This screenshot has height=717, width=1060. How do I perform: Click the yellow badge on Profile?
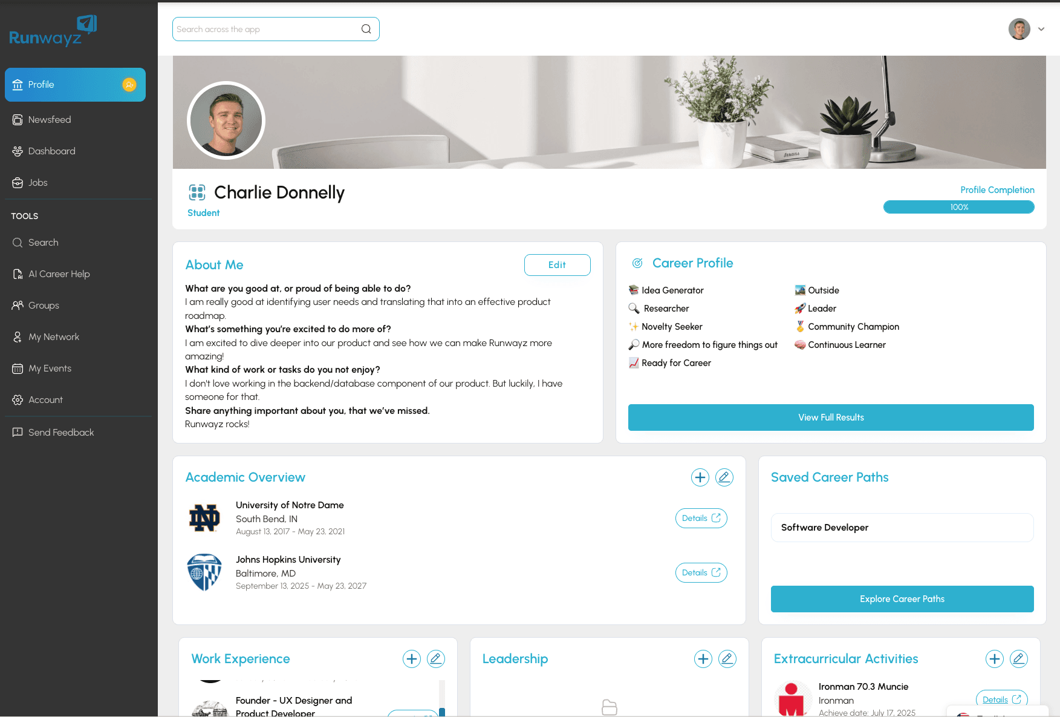[129, 85]
